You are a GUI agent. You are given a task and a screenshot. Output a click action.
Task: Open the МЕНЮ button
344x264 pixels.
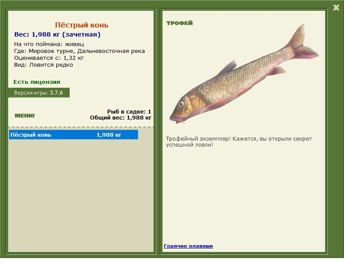pos(25,116)
